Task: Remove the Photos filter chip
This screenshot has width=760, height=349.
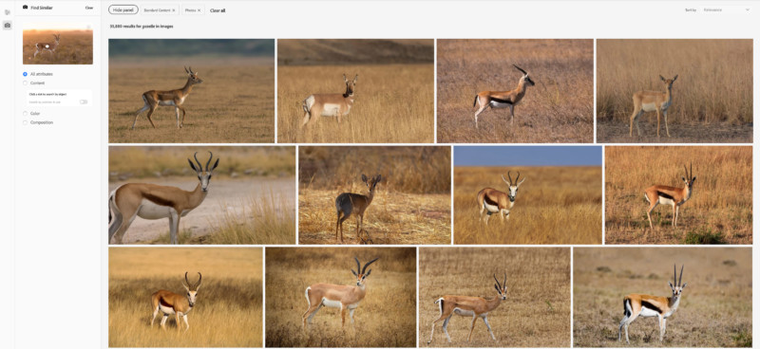Action: pyautogui.click(x=199, y=10)
